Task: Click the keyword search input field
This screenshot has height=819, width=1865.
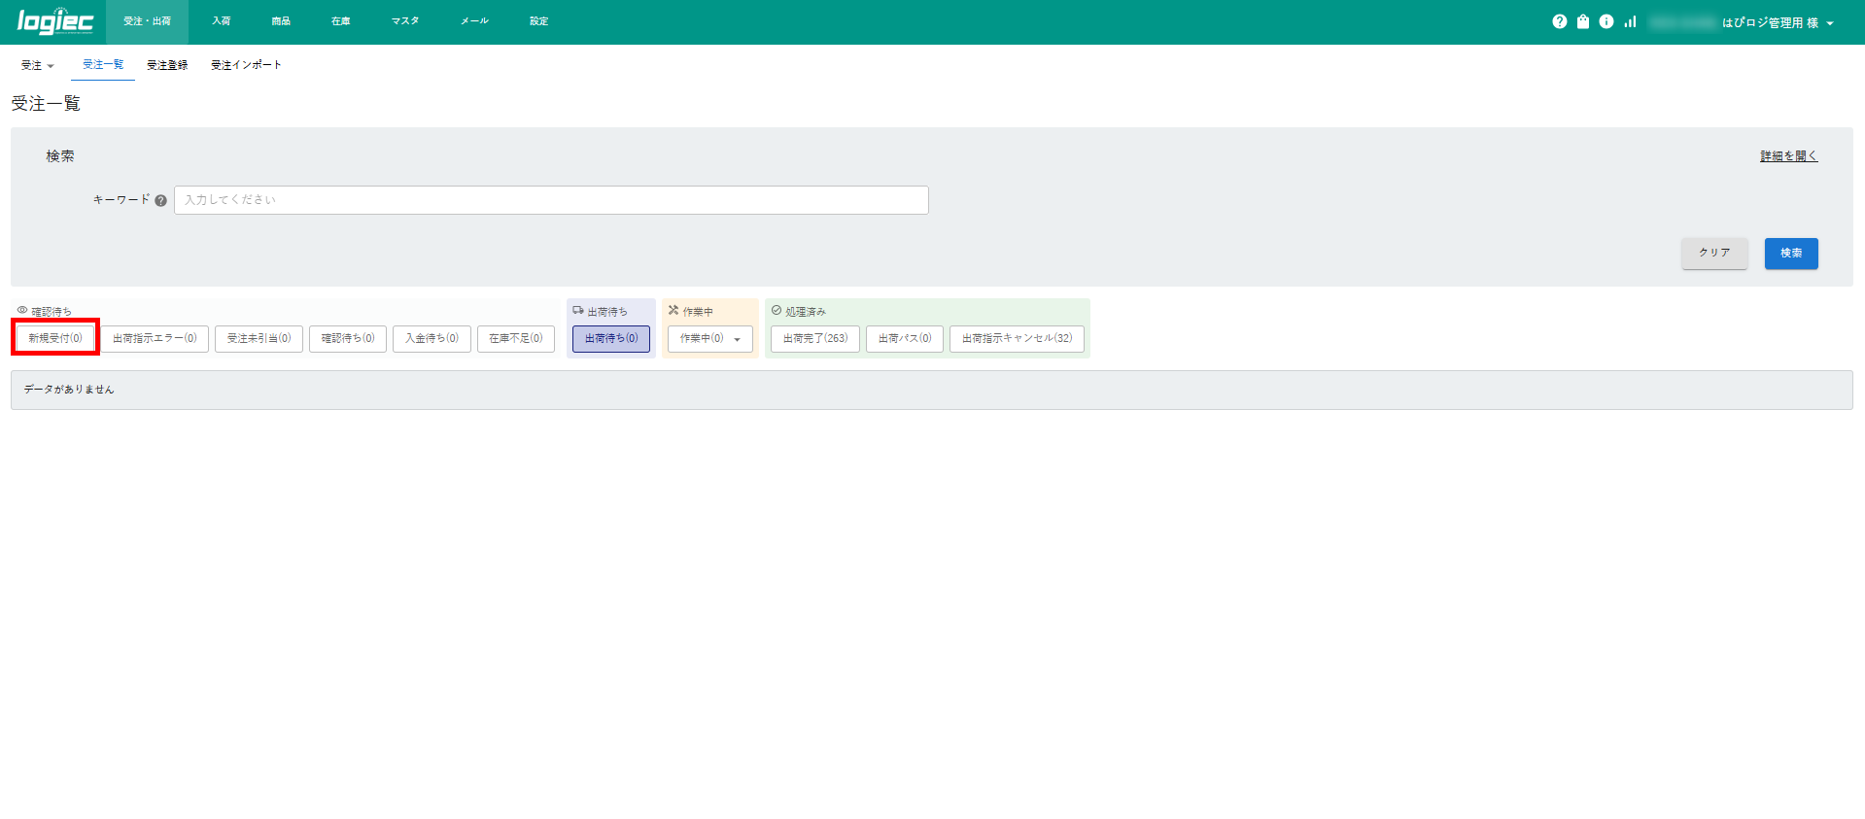Action: [x=551, y=200]
